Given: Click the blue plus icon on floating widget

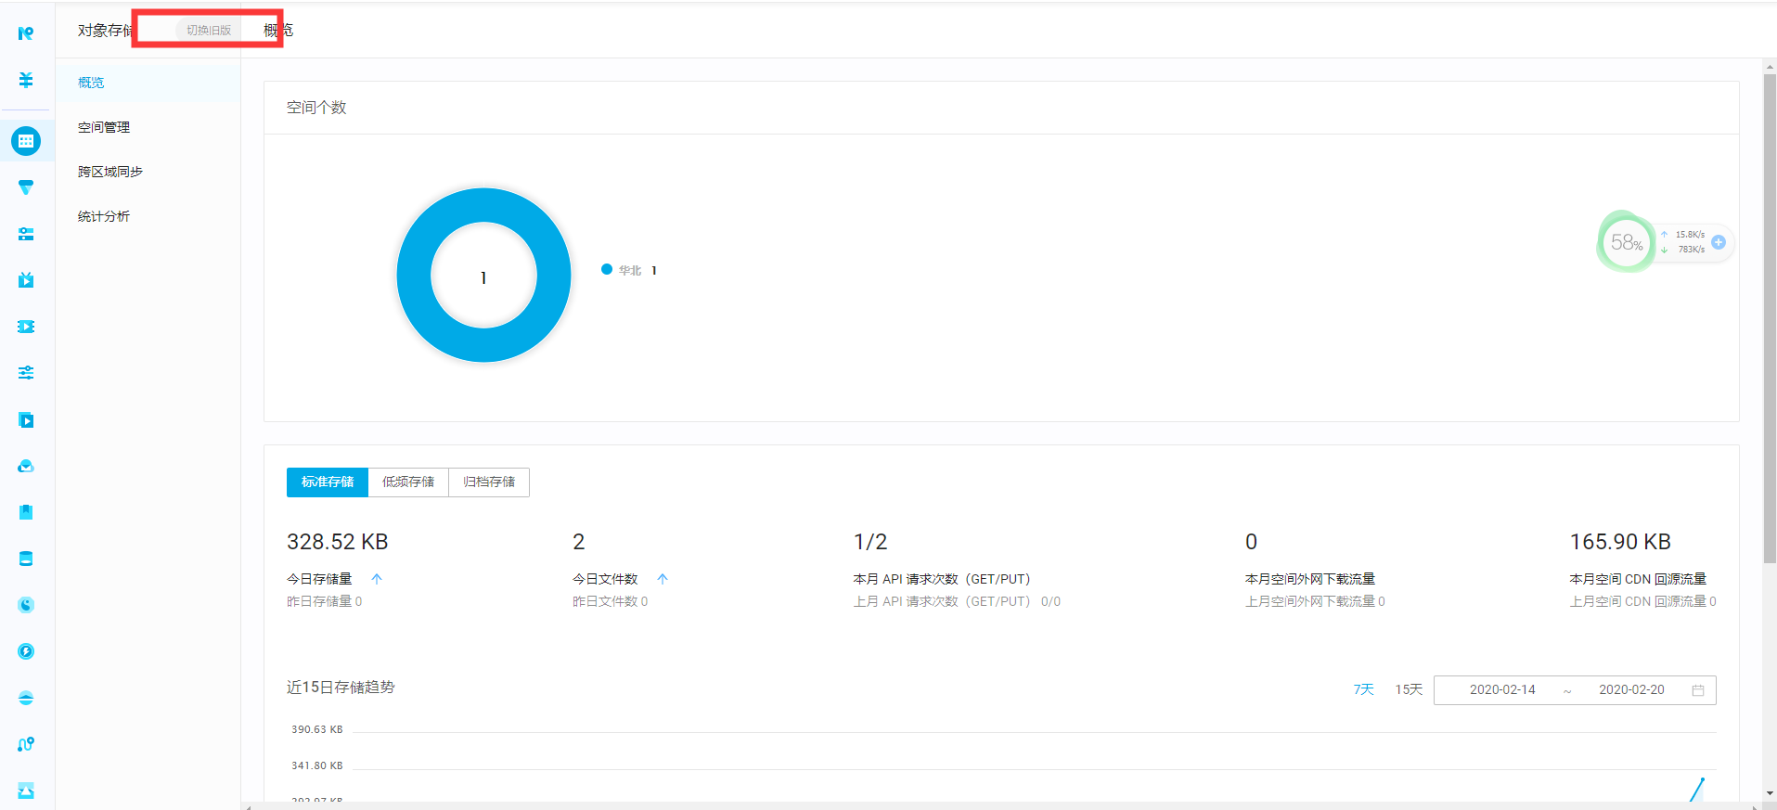Looking at the screenshot, I should [1719, 242].
